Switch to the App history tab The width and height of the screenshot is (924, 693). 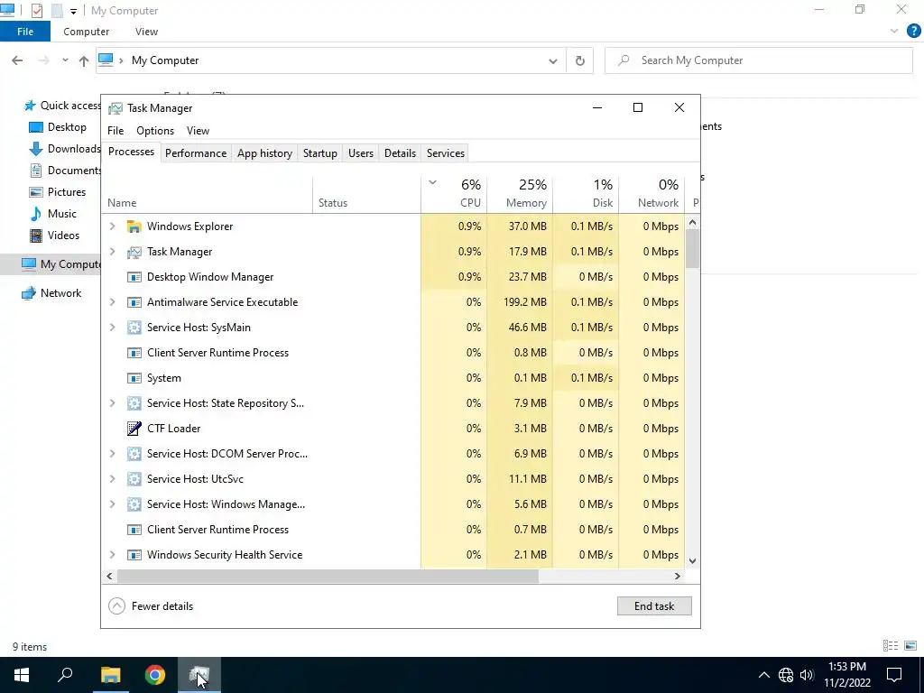tap(264, 153)
